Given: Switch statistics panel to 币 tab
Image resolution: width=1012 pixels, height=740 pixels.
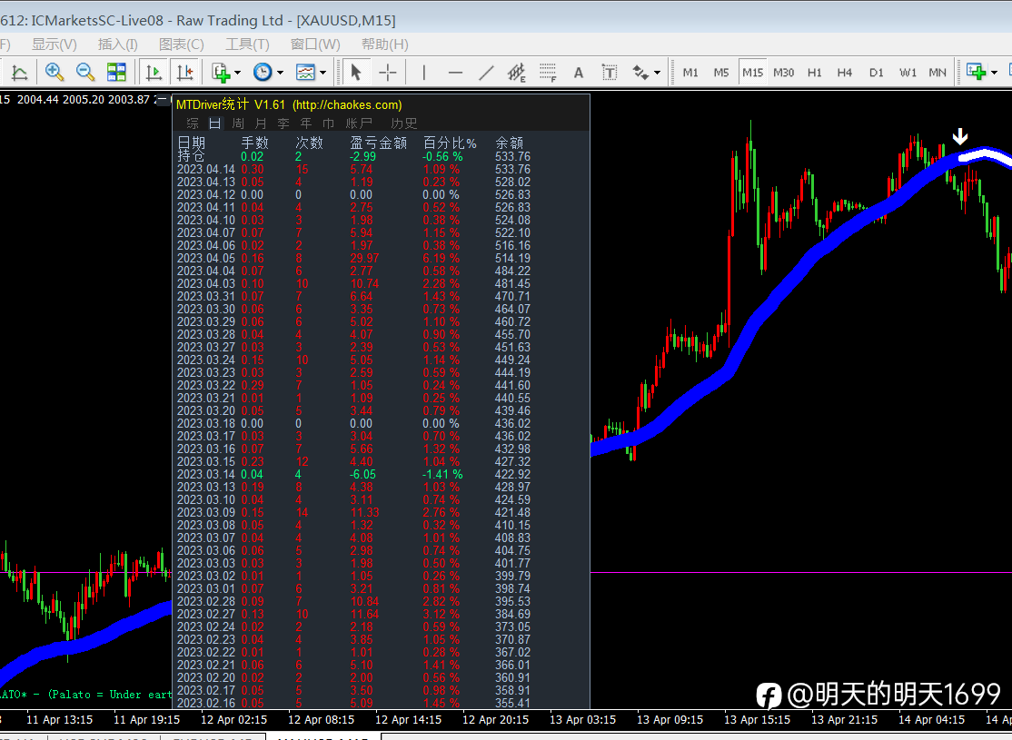Looking at the screenshot, I should coord(329,123).
